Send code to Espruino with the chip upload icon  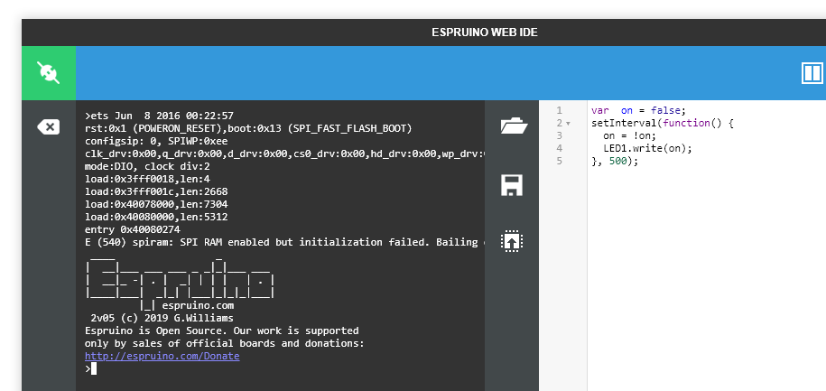pos(512,241)
